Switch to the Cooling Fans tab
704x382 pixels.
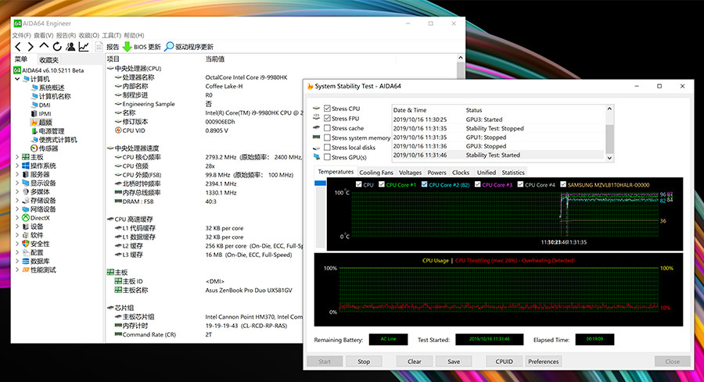[376, 173]
